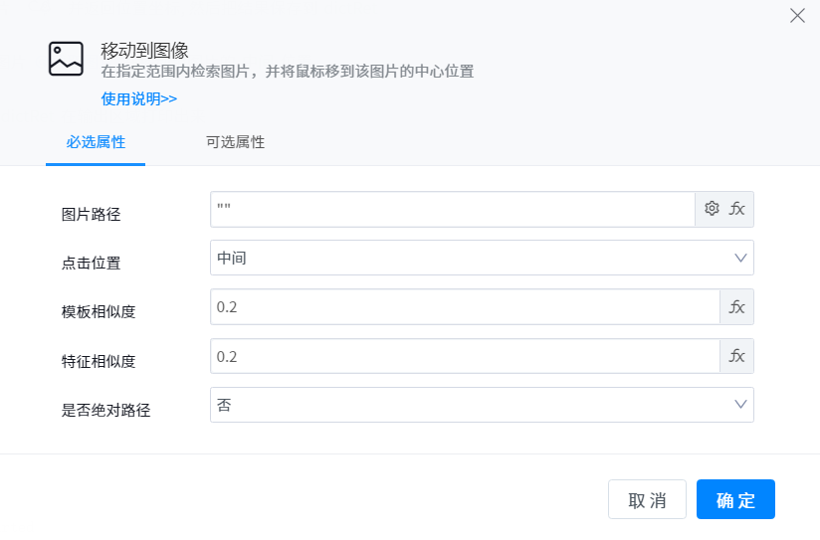Screen dimensions: 820x540
Task: Expand the 点击位置 dropdown arrow
Action: click(740, 258)
